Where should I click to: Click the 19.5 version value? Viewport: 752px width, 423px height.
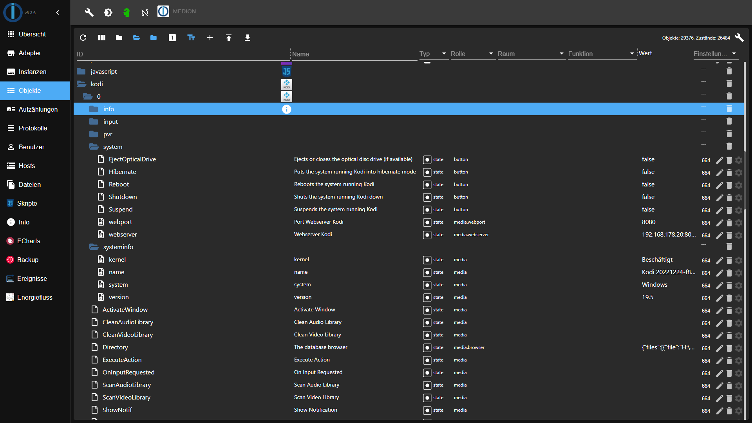(647, 297)
